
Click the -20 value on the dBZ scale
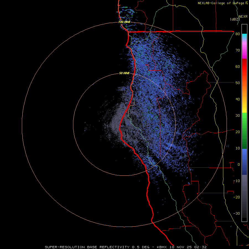pos(237,197)
